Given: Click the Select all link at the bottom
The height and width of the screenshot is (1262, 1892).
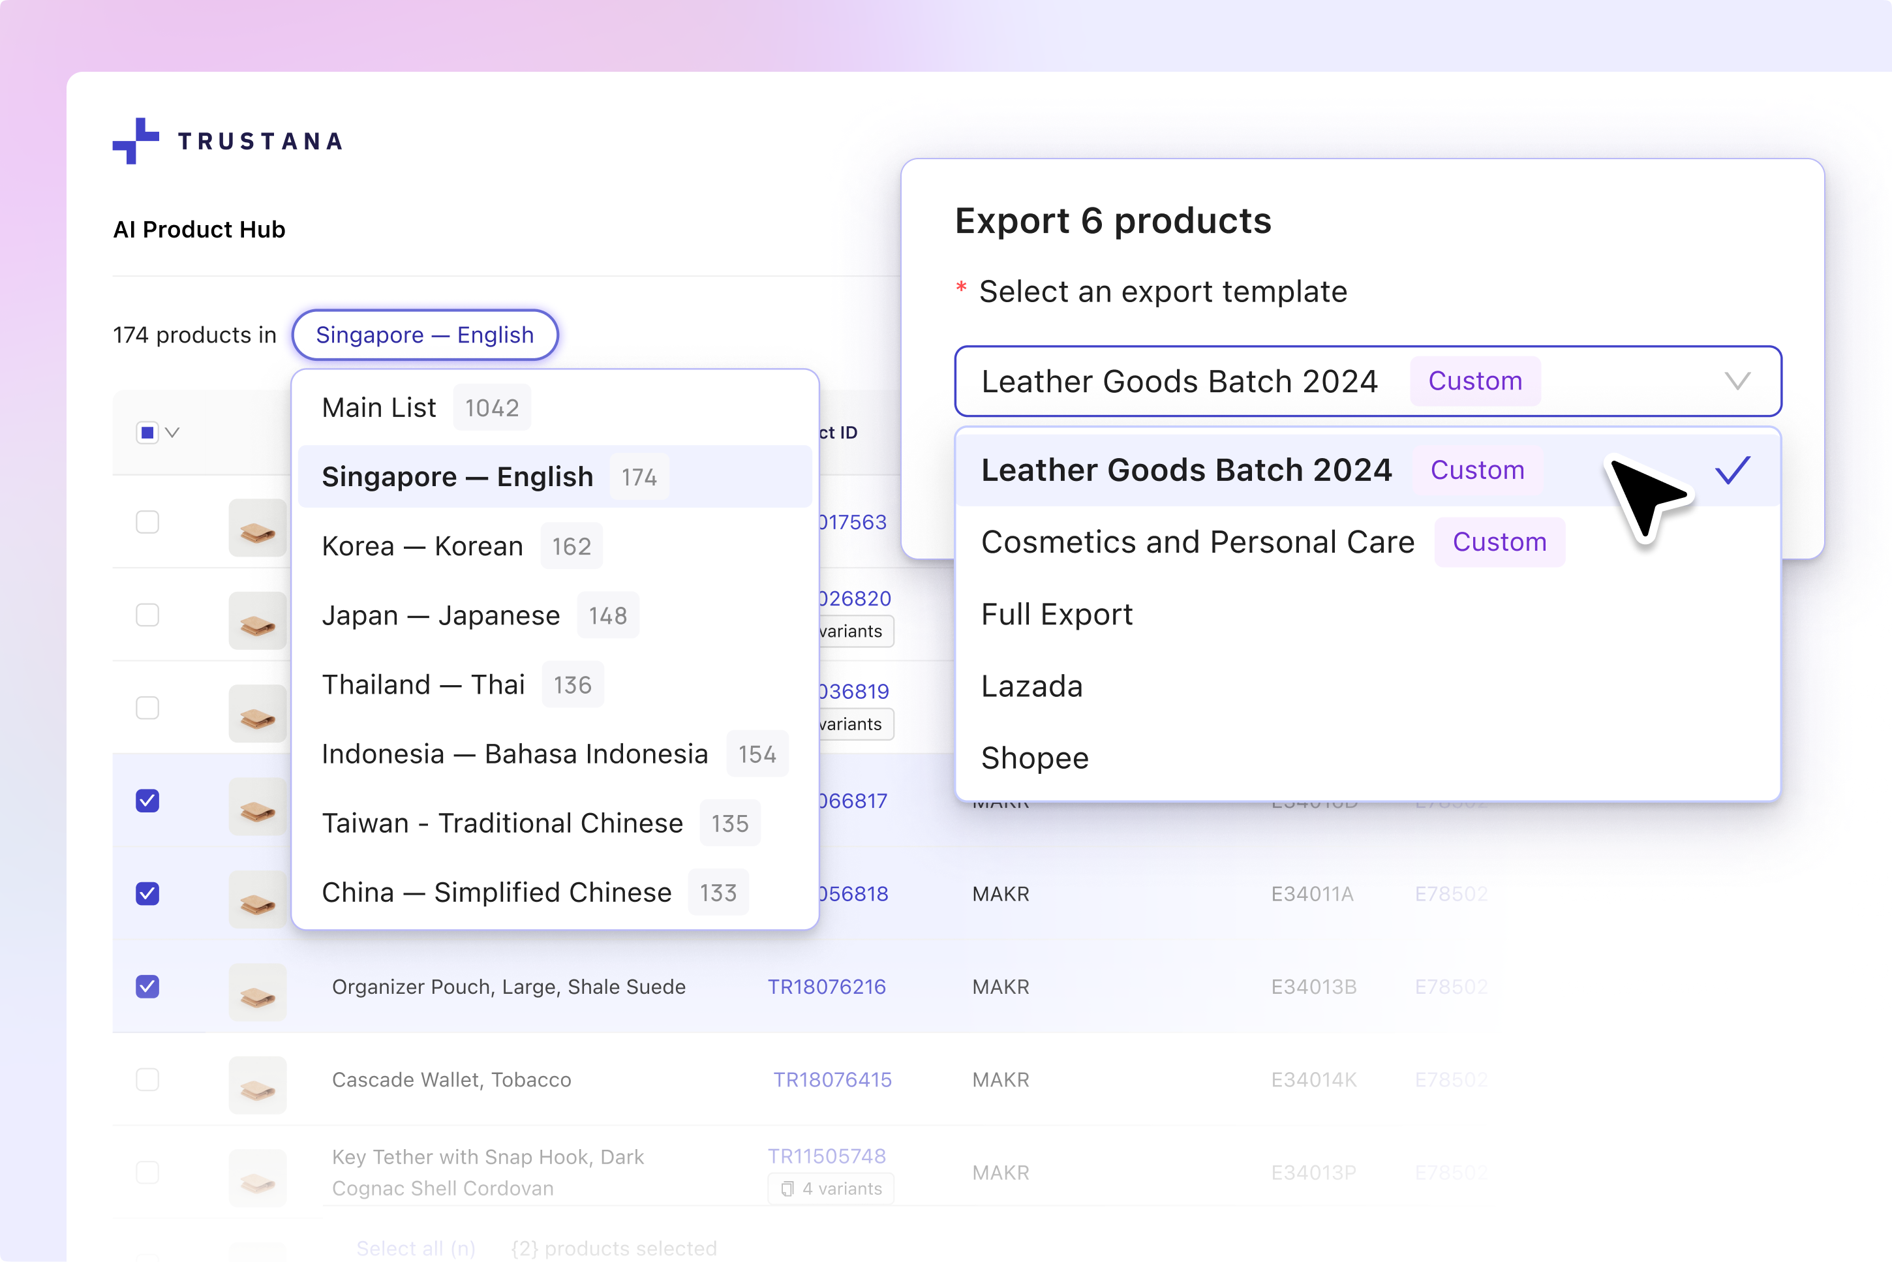Looking at the screenshot, I should pos(415,1248).
